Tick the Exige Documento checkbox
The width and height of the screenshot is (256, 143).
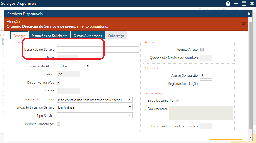click(178, 101)
